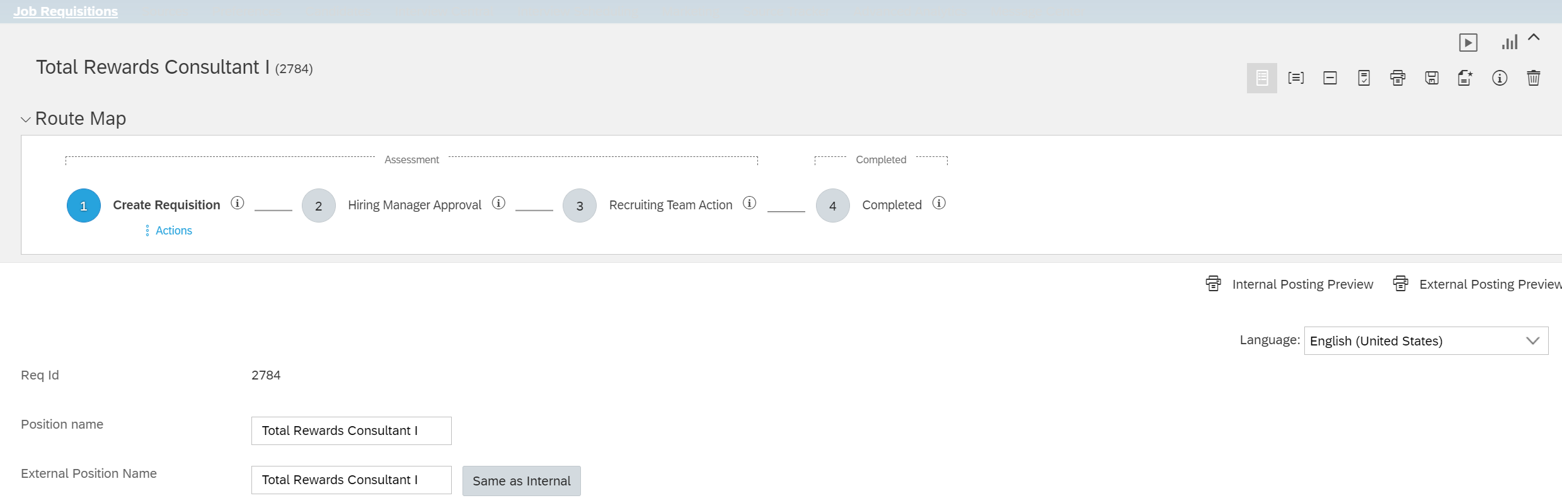Open info icon beside Recruiting Team Action
Viewport: 1562px width, 498px height.
[749, 203]
